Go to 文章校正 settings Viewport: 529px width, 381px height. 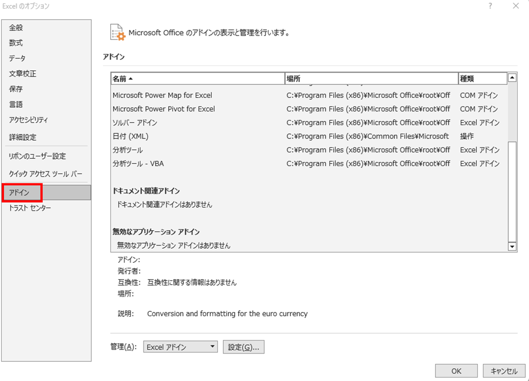(23, 74)
